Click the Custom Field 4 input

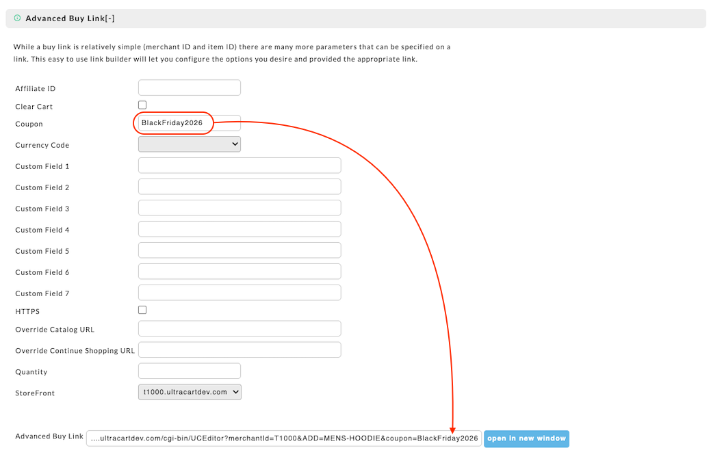pos(240,229)
